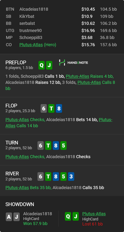Click the green 5 turn card

pos(63,145)
